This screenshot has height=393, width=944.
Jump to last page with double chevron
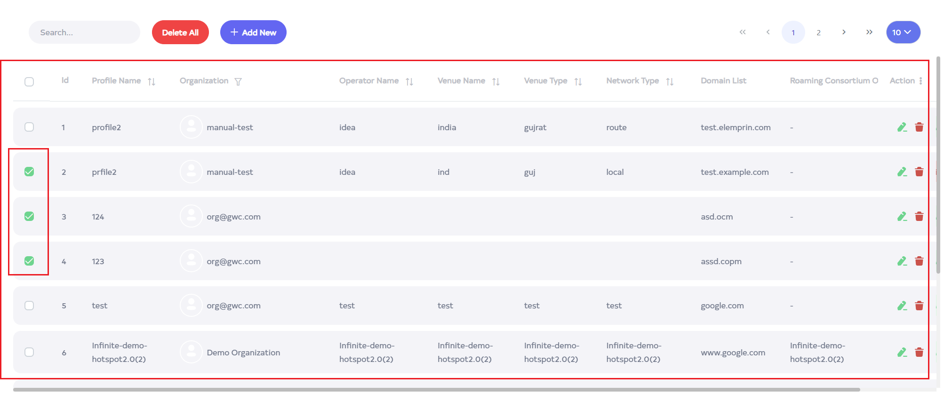[x=869, y=32]
